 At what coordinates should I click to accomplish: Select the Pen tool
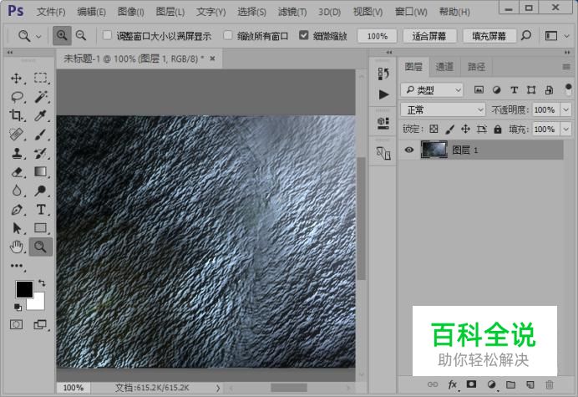(x=17, y=210)
